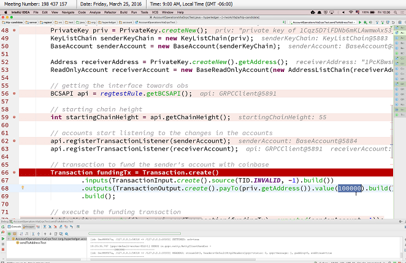Switch to the Debugger tab

pyautogui.click(x=29, y=227)
